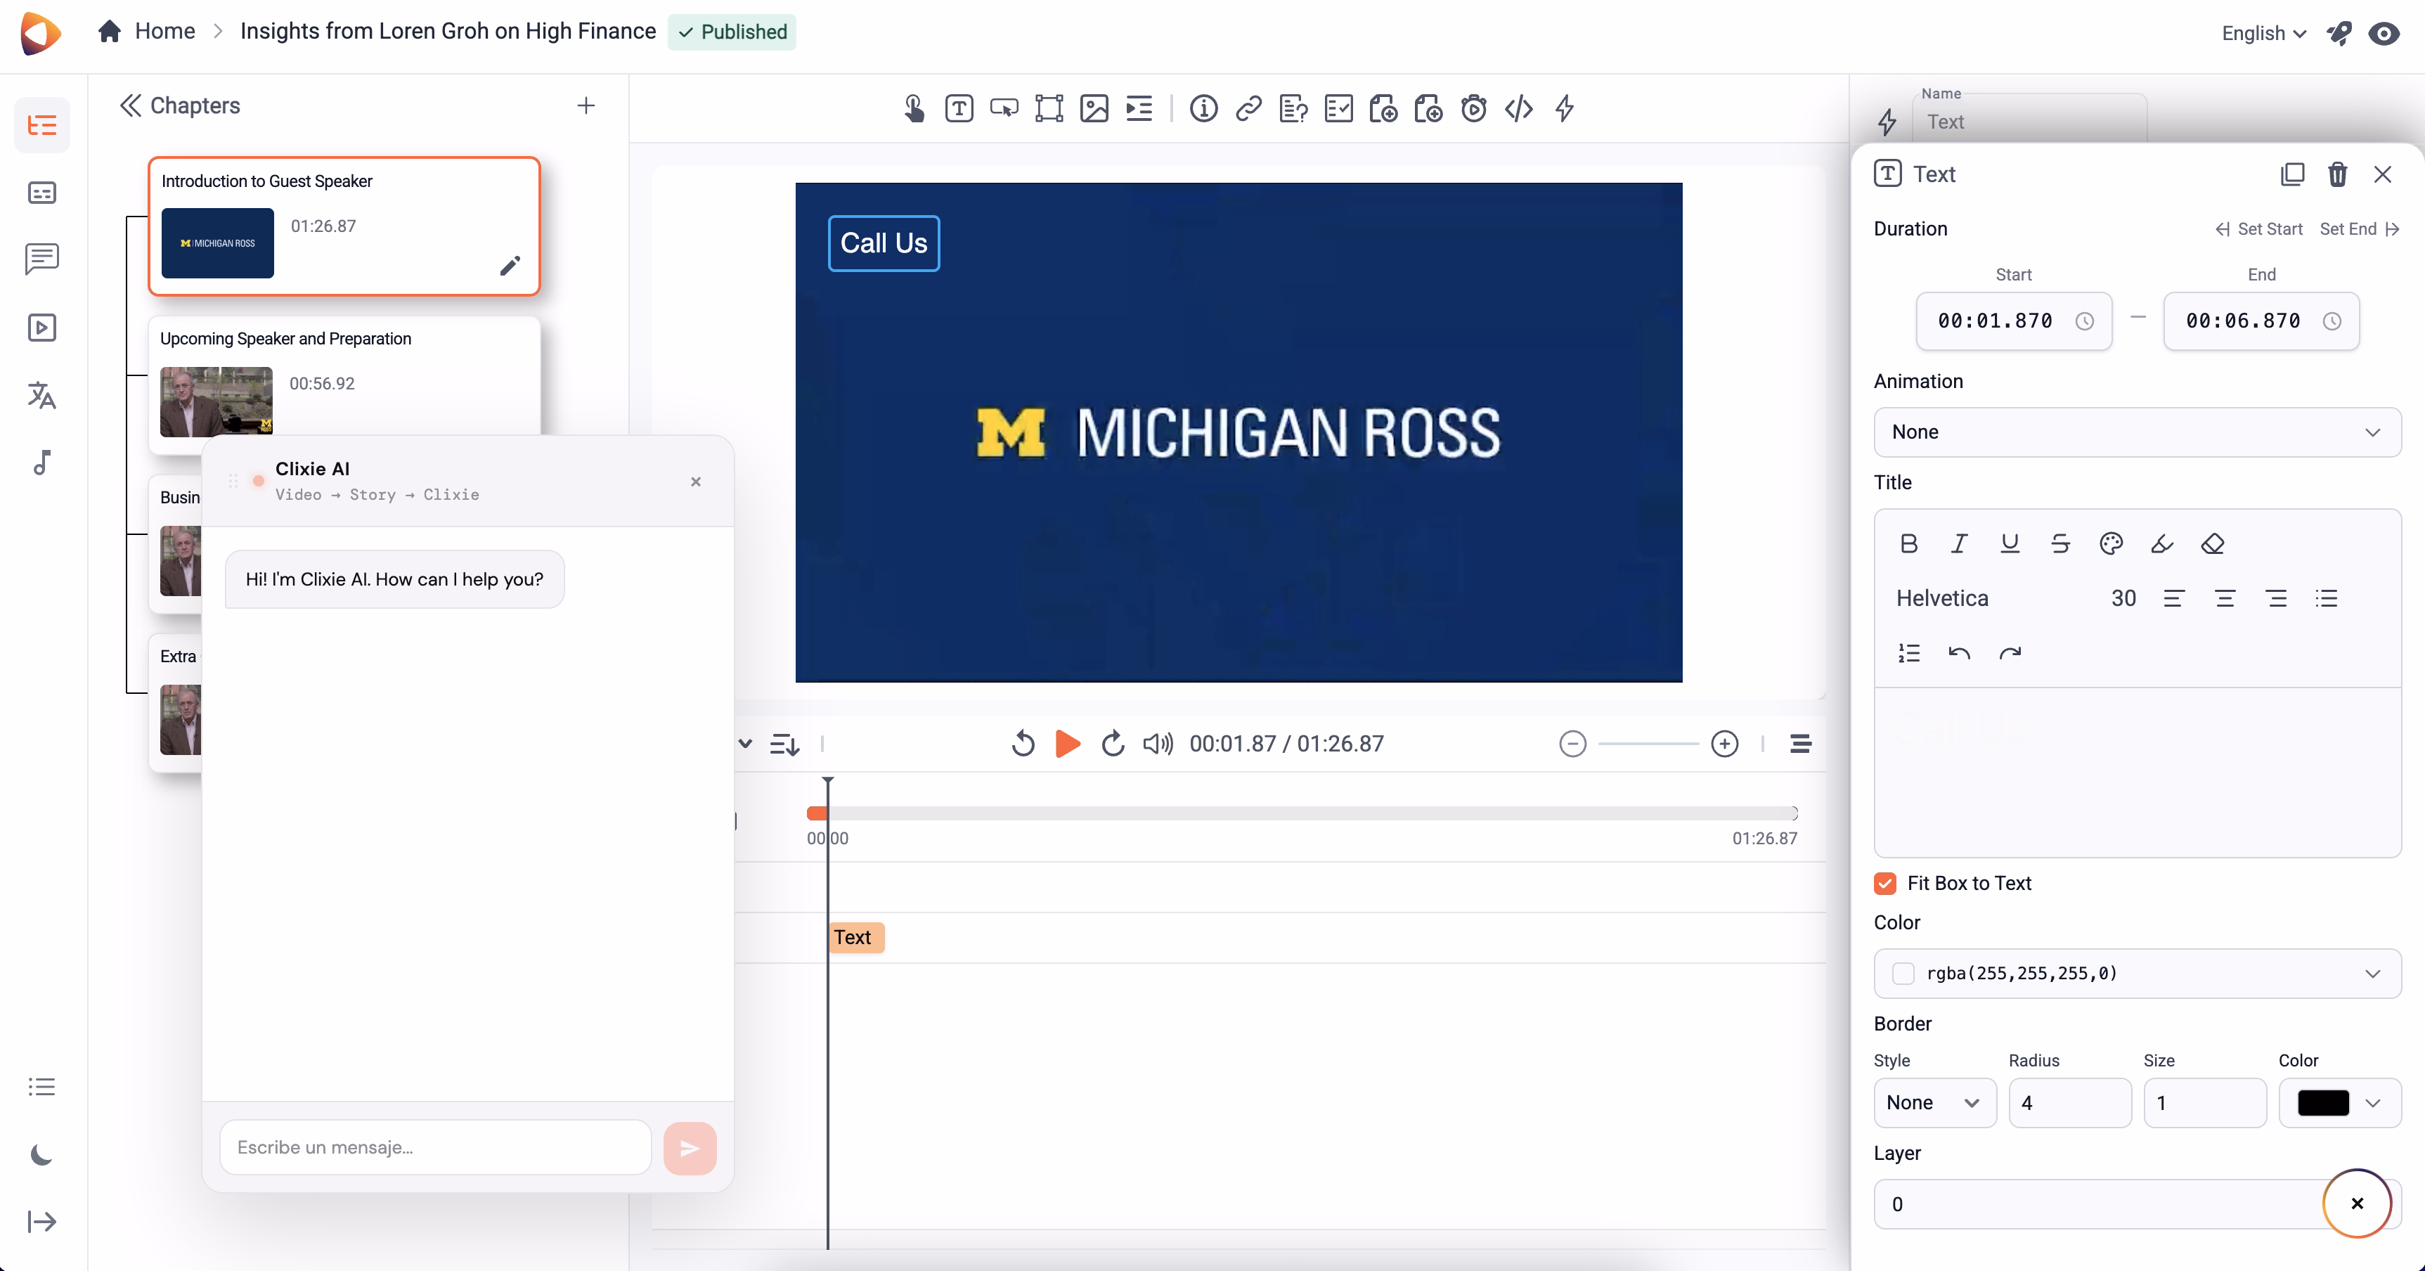
Task: Open the lightning action tool in toolbar
Action: tap(1565, 108)
